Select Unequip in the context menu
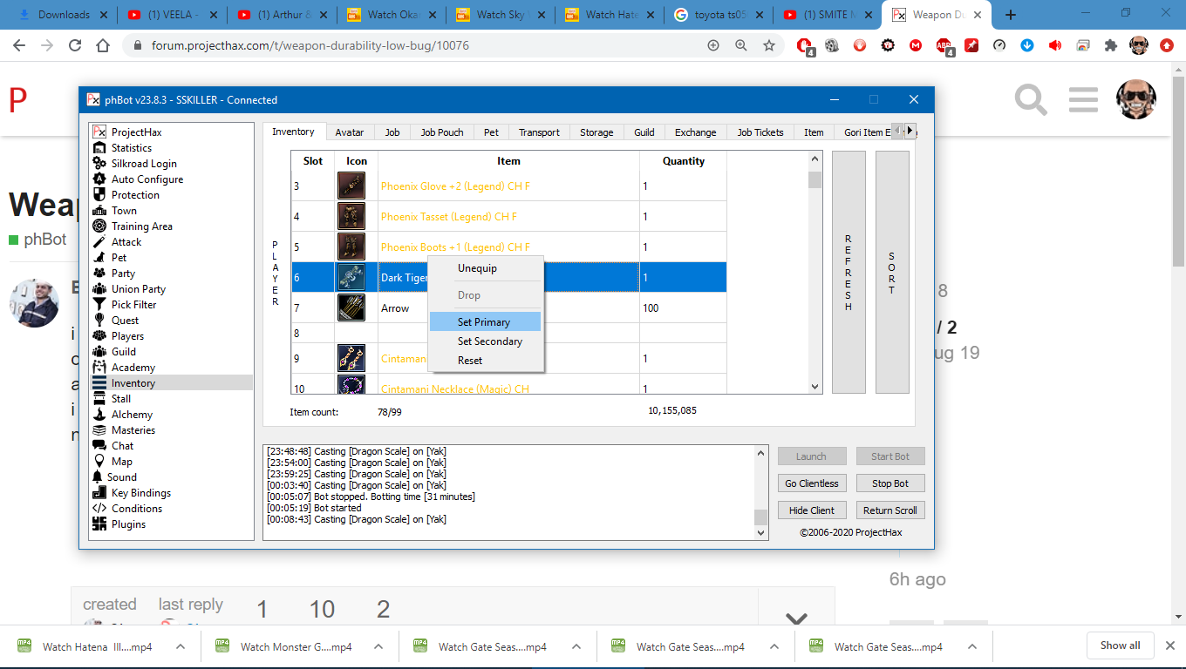The height and width of the screenshot is (669, 1186). coord(477,268)
